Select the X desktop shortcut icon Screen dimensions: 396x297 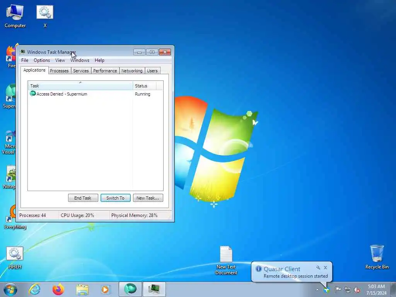tap(45, 15)
